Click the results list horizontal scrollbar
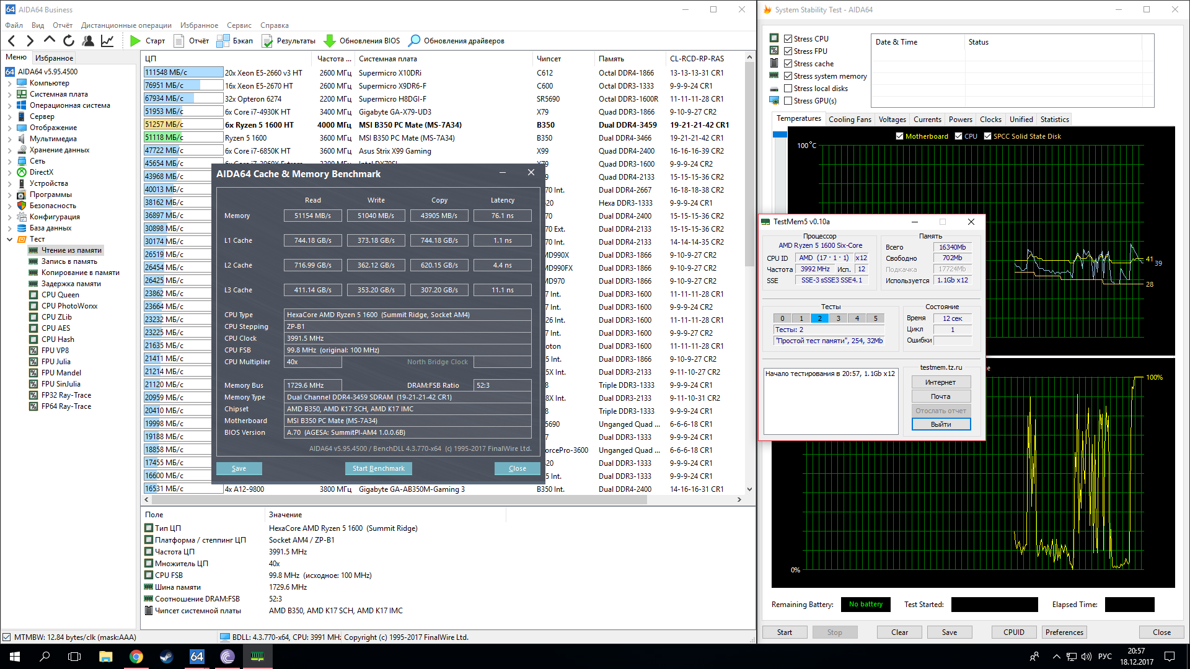Image resolution: width=1190 pixels, height=669 pixels. tap(397, 499)
